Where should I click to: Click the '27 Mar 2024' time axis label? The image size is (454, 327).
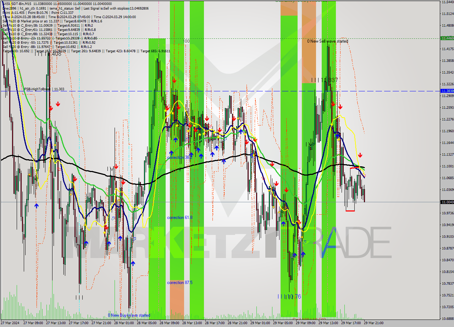click(x=10, y=323)
